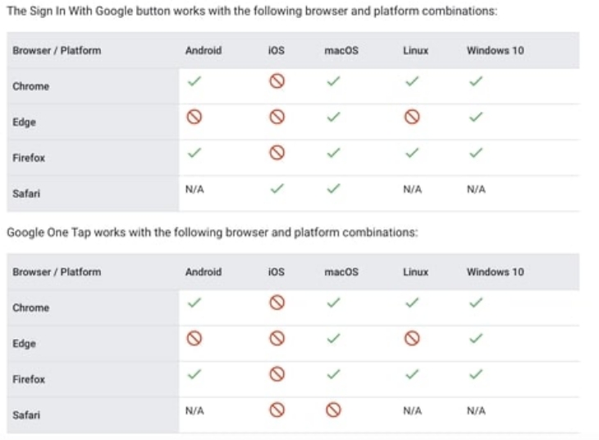Click Chrome Linux checkmark in Sign In table
Screen dimensions: 599x440
412,81
